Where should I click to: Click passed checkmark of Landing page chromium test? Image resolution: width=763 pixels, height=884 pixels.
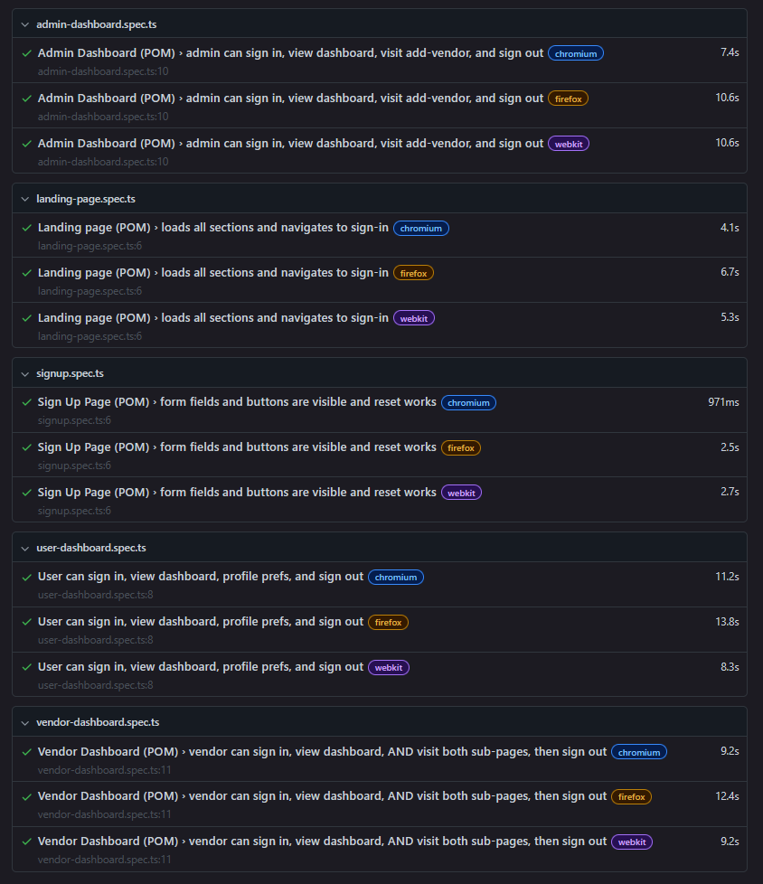pyautogui.click(x=27, y=228)
